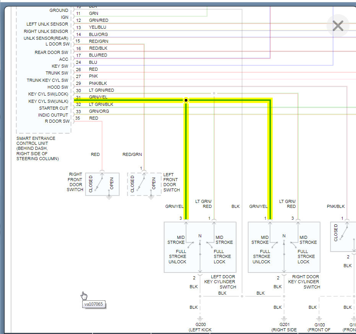Click the STARTER CUT terminal label
Viewport: 356px width, 334px height.
point(54,108)
